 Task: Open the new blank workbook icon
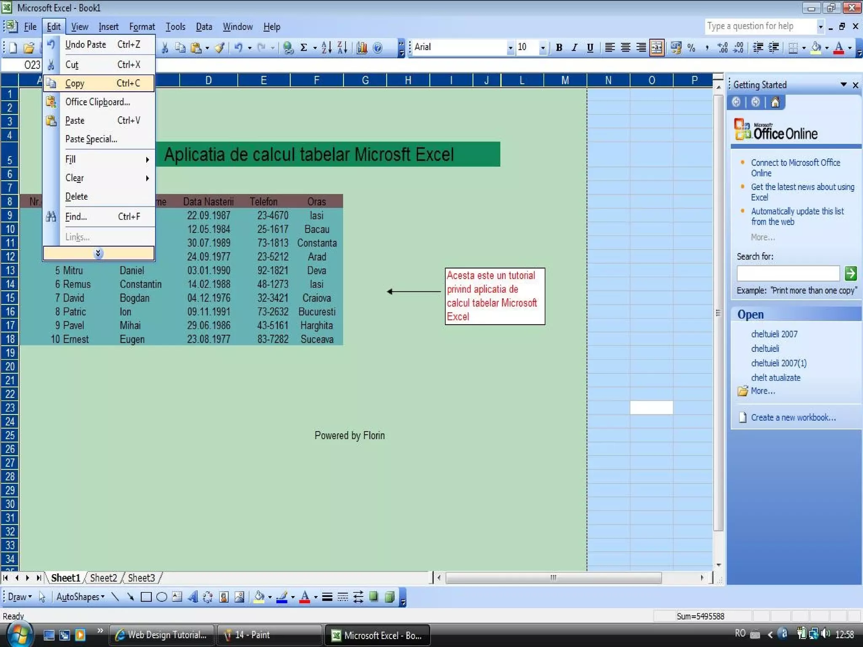13,47
